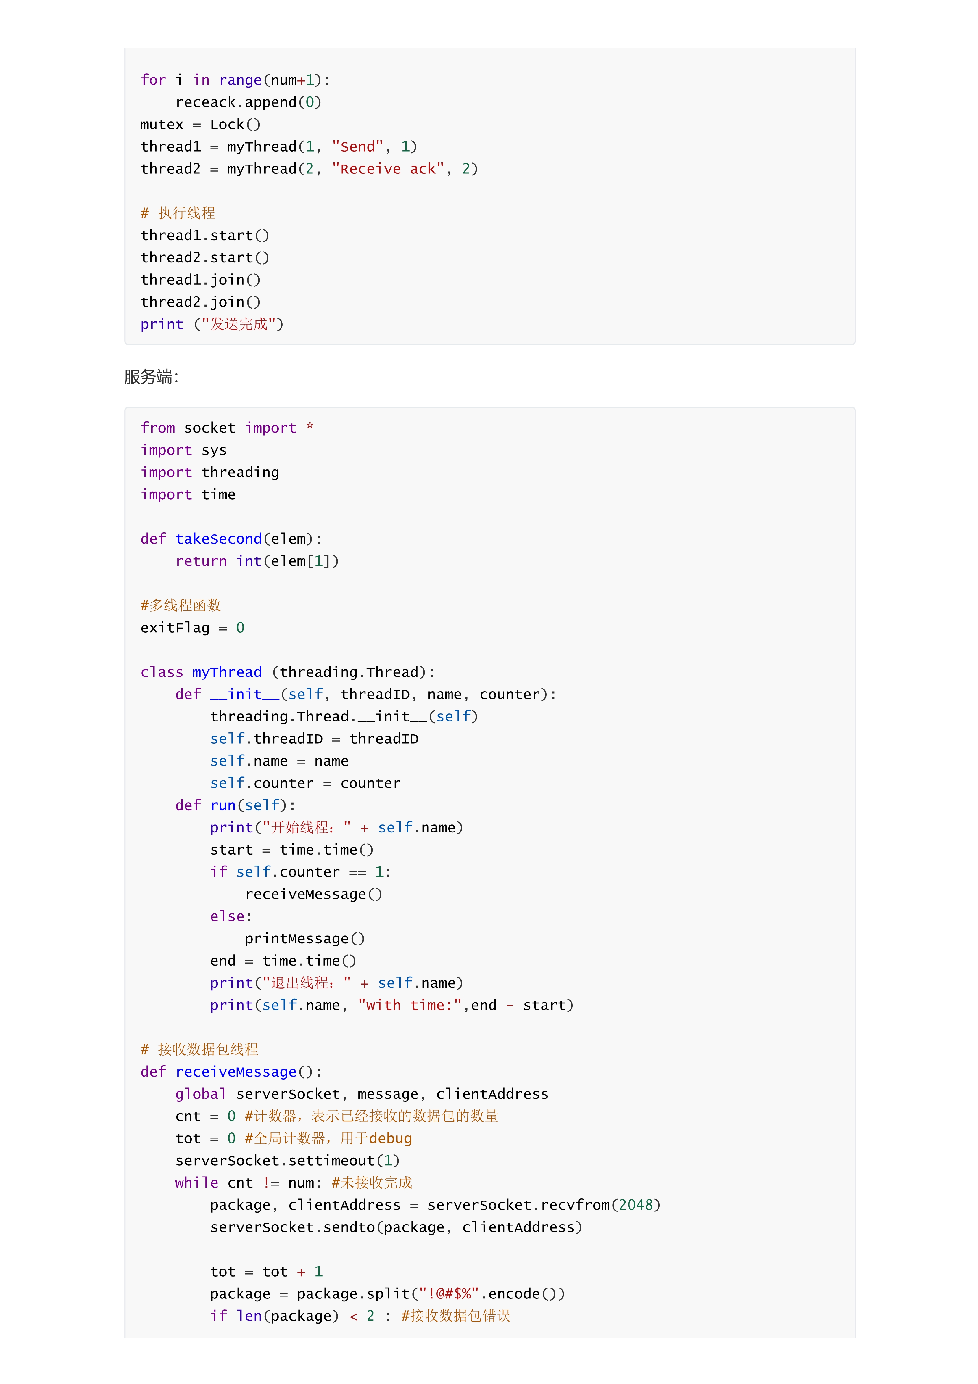The height and width of the screenshot is (1384, 978).
Task: Click the 'receiveMessage()' call line
Action: [314, 895]
